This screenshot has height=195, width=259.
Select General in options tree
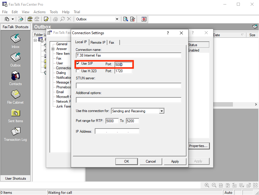tap(62, 44)
